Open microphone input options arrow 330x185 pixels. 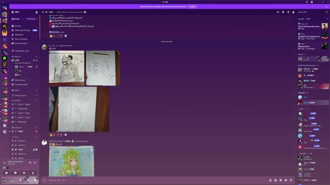point(24,180)
